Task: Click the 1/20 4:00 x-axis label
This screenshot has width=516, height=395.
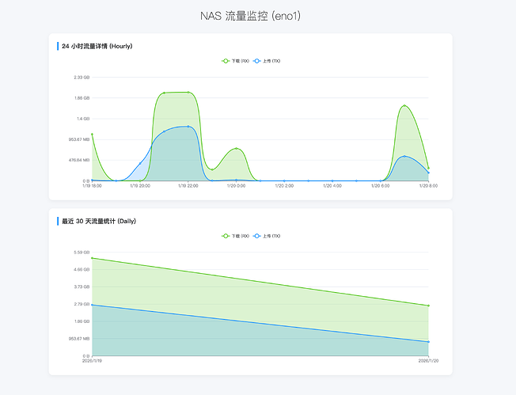Action: (332, 186)
